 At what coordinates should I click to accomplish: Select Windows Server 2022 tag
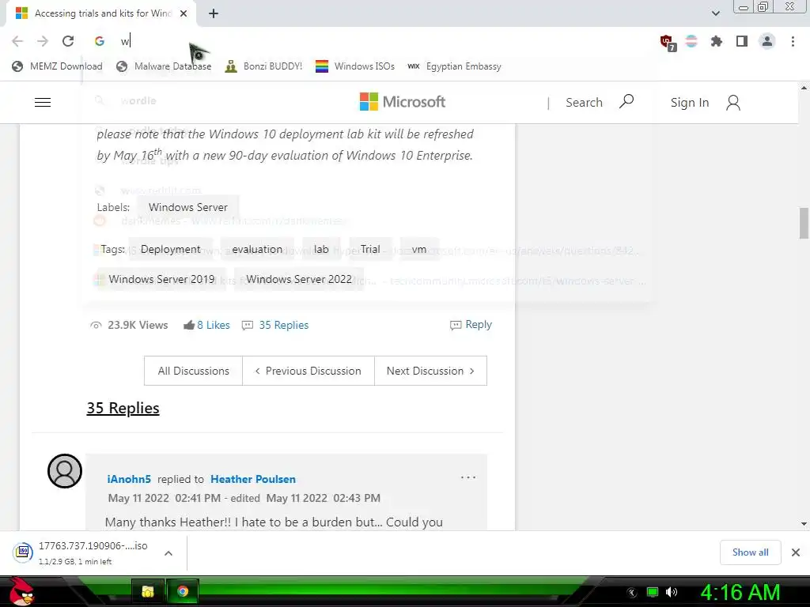pos(299,279)
